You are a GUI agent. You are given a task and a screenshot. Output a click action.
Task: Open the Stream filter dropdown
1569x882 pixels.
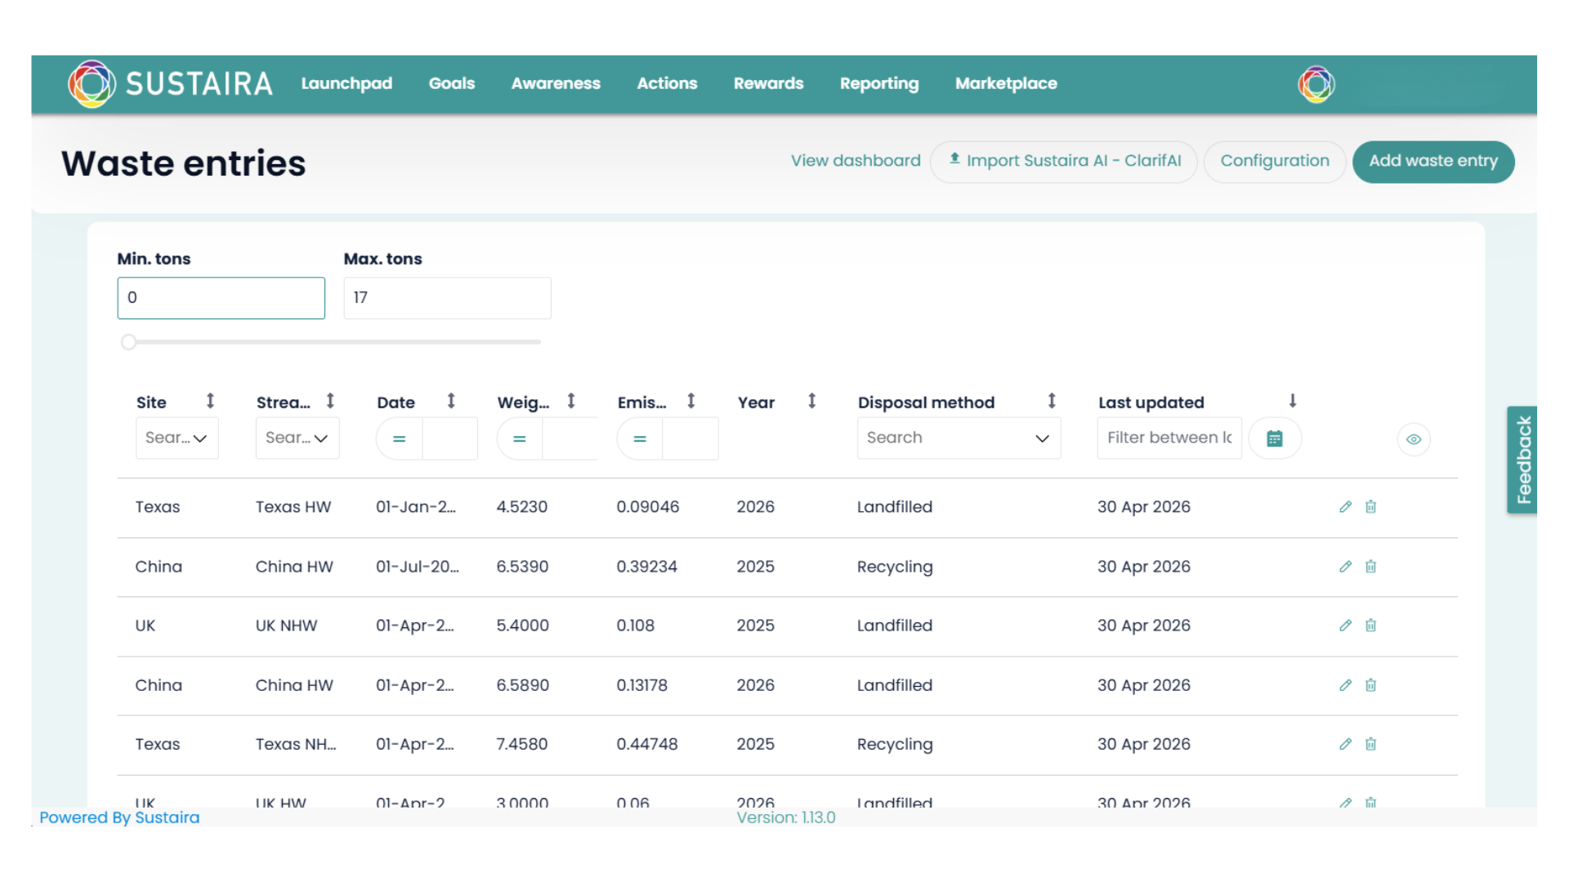(297, 438)
